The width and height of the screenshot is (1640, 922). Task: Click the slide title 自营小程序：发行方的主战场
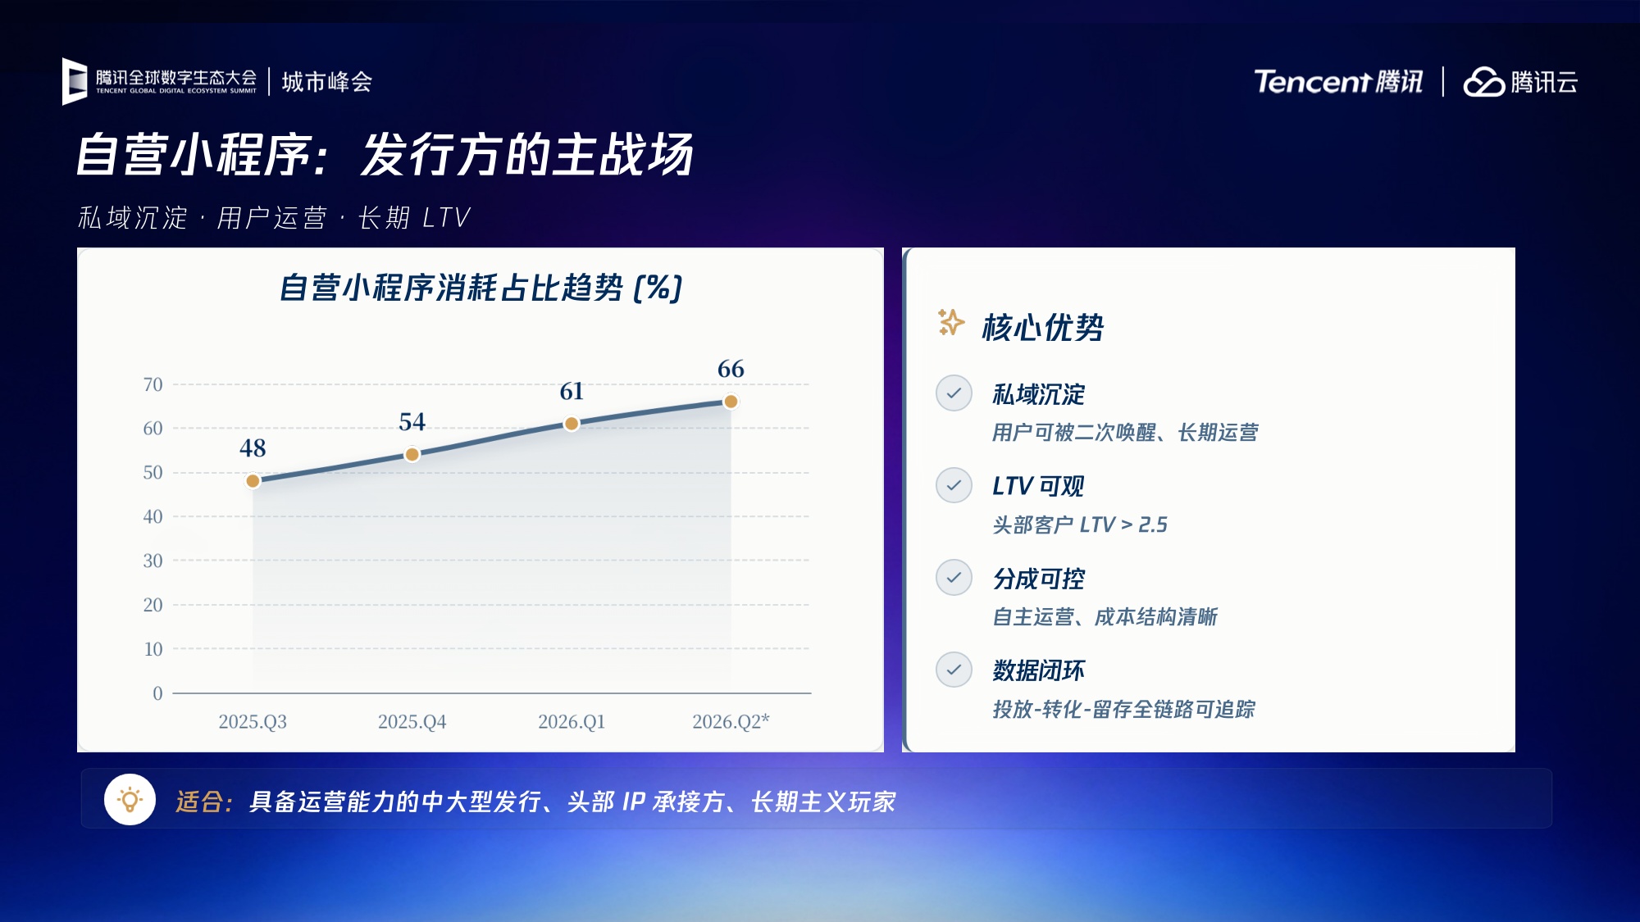(385, 155)
